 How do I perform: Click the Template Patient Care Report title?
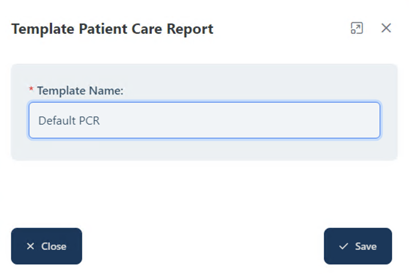click(112, 29)
